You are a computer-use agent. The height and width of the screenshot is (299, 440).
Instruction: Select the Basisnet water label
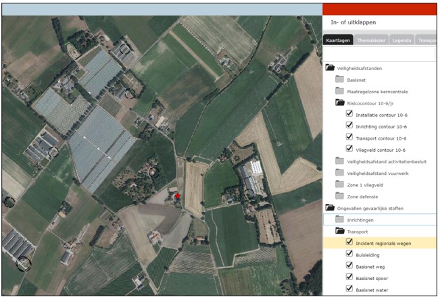[372, 290]
